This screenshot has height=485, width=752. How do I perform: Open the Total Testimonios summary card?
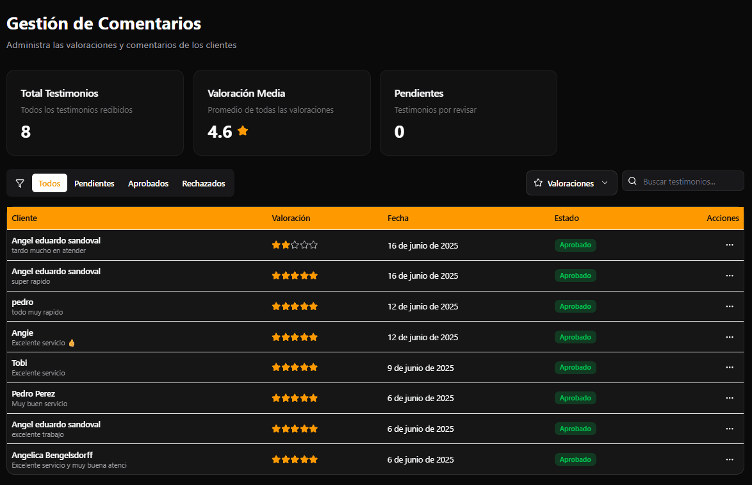[x=95, y=113]
